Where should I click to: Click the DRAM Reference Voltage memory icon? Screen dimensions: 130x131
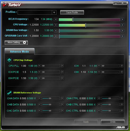[x=9, y=93]
